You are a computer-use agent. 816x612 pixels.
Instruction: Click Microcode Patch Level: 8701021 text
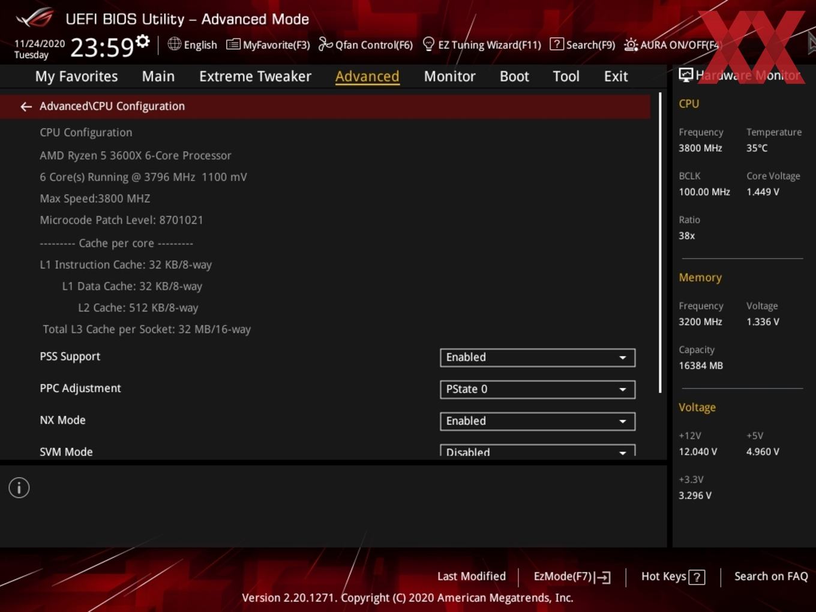click(121, 220)
